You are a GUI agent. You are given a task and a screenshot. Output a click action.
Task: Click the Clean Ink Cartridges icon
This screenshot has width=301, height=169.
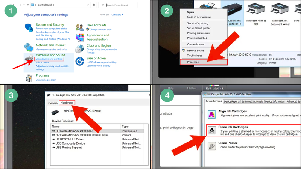[212, 130]
